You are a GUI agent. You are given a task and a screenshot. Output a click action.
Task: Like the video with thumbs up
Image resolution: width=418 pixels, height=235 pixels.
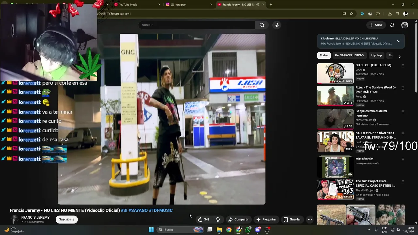pyautogui.click(x=204, y=219)
